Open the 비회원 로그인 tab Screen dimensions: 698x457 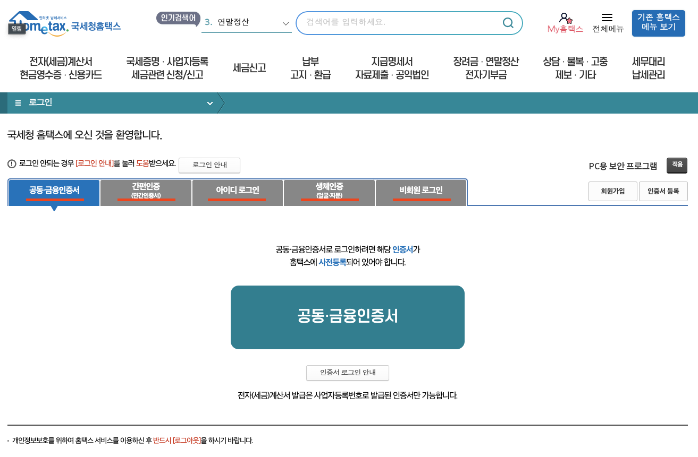[x=421, y=192]
